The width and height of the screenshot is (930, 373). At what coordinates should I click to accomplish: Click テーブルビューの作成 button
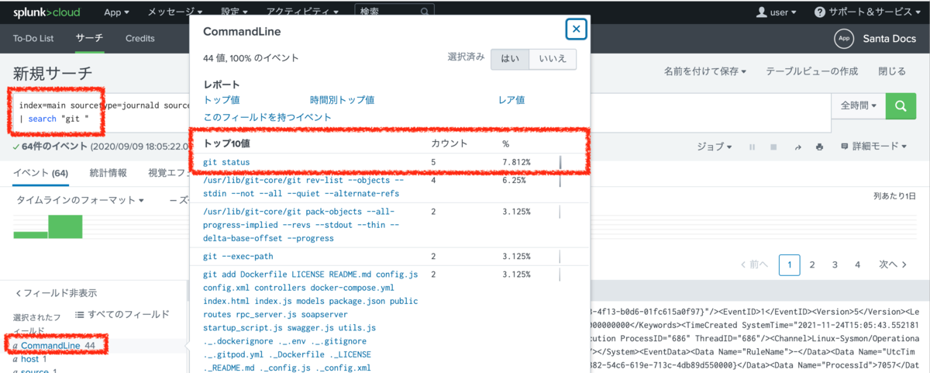pyautogui.click(x=811, y=71)
